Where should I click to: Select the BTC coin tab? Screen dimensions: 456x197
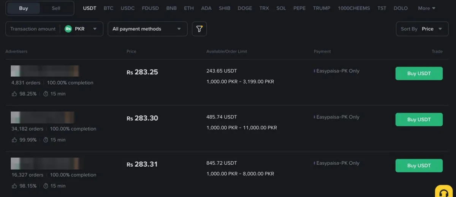108,8
